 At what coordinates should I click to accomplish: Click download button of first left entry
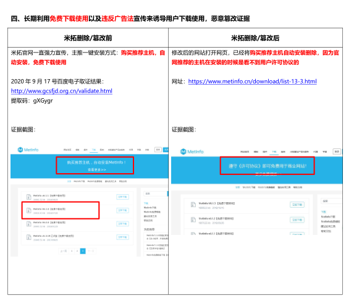[x=123, y=197]
